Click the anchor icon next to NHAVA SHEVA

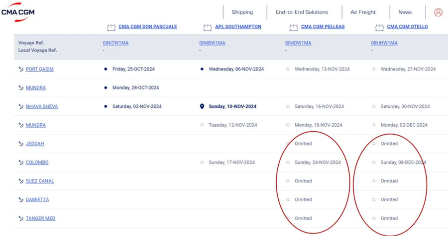point(21,106)
